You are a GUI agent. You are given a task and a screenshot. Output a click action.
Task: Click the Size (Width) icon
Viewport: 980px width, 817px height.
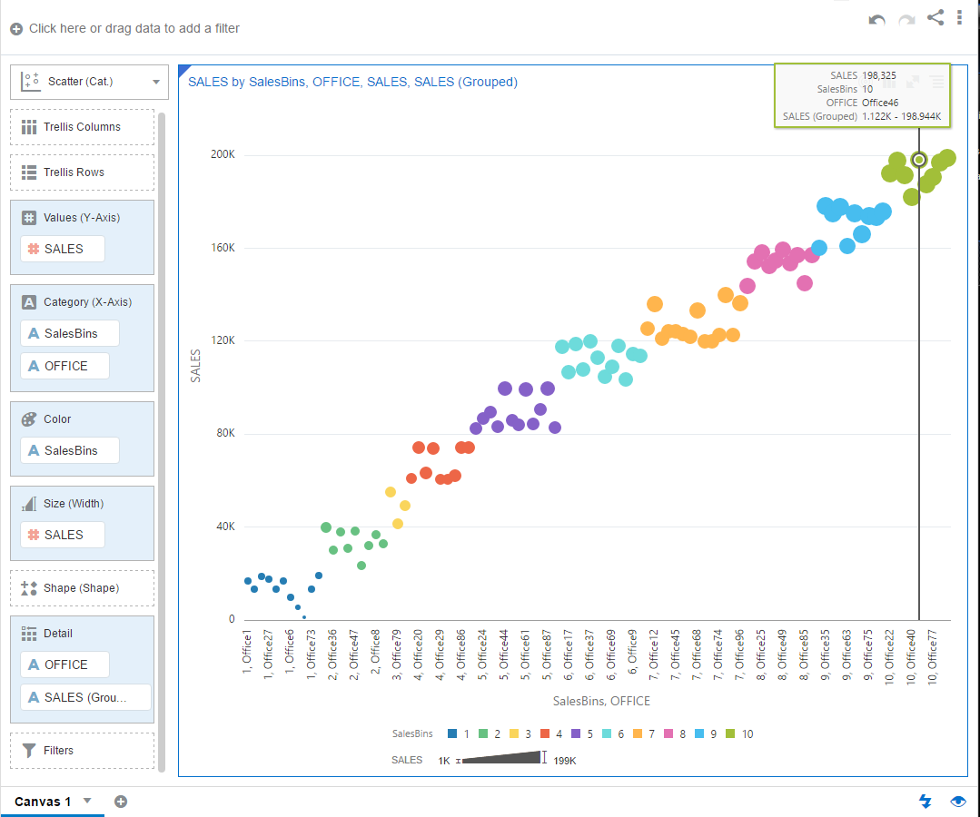coord(29,504)
